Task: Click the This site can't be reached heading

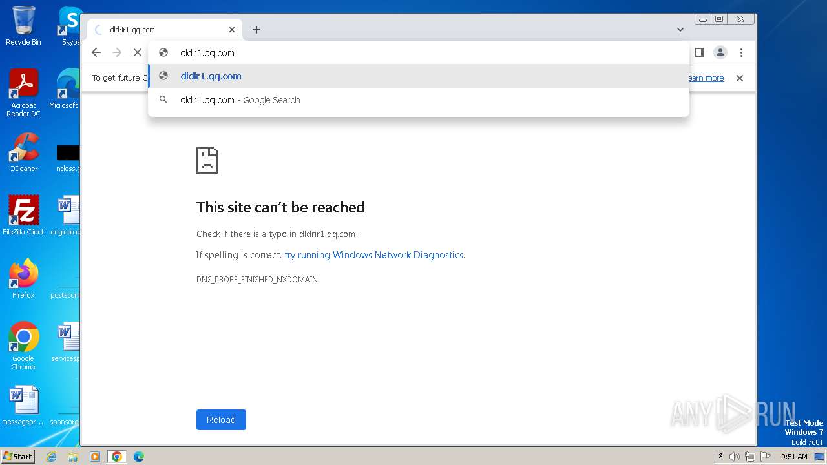Action: [x=280, y=207]
